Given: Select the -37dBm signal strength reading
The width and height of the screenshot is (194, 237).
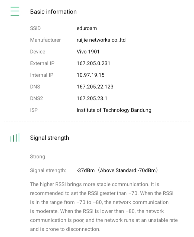Looking at the screenshot, I should (86, 170).
